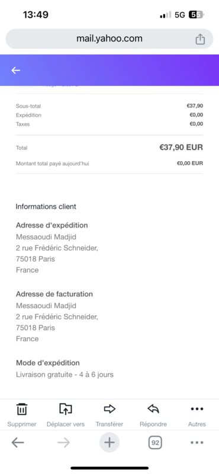Open Autres more options dots
Image resolution: width=219 pixels, height=474 pixels.
click(197, 409)
